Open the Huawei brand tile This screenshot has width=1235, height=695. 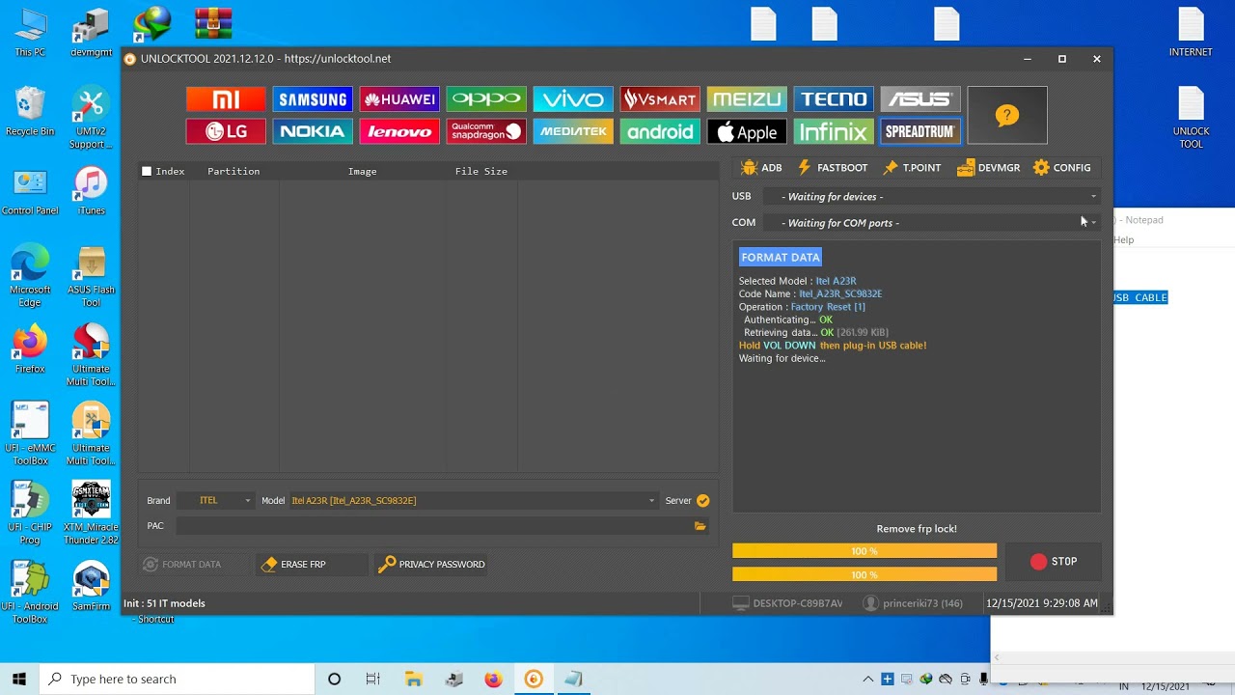tap(399, 99)
